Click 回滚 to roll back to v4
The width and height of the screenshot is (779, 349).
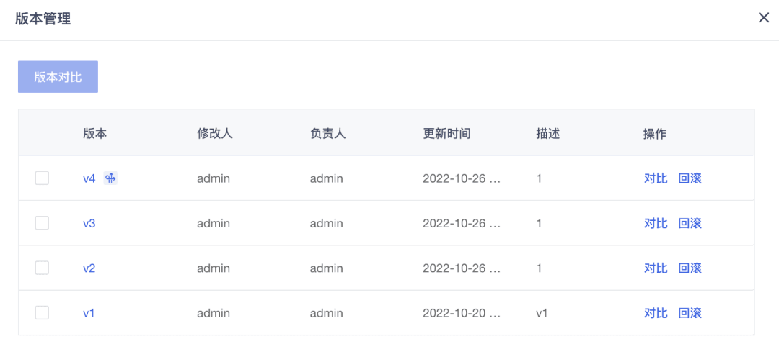690,178
